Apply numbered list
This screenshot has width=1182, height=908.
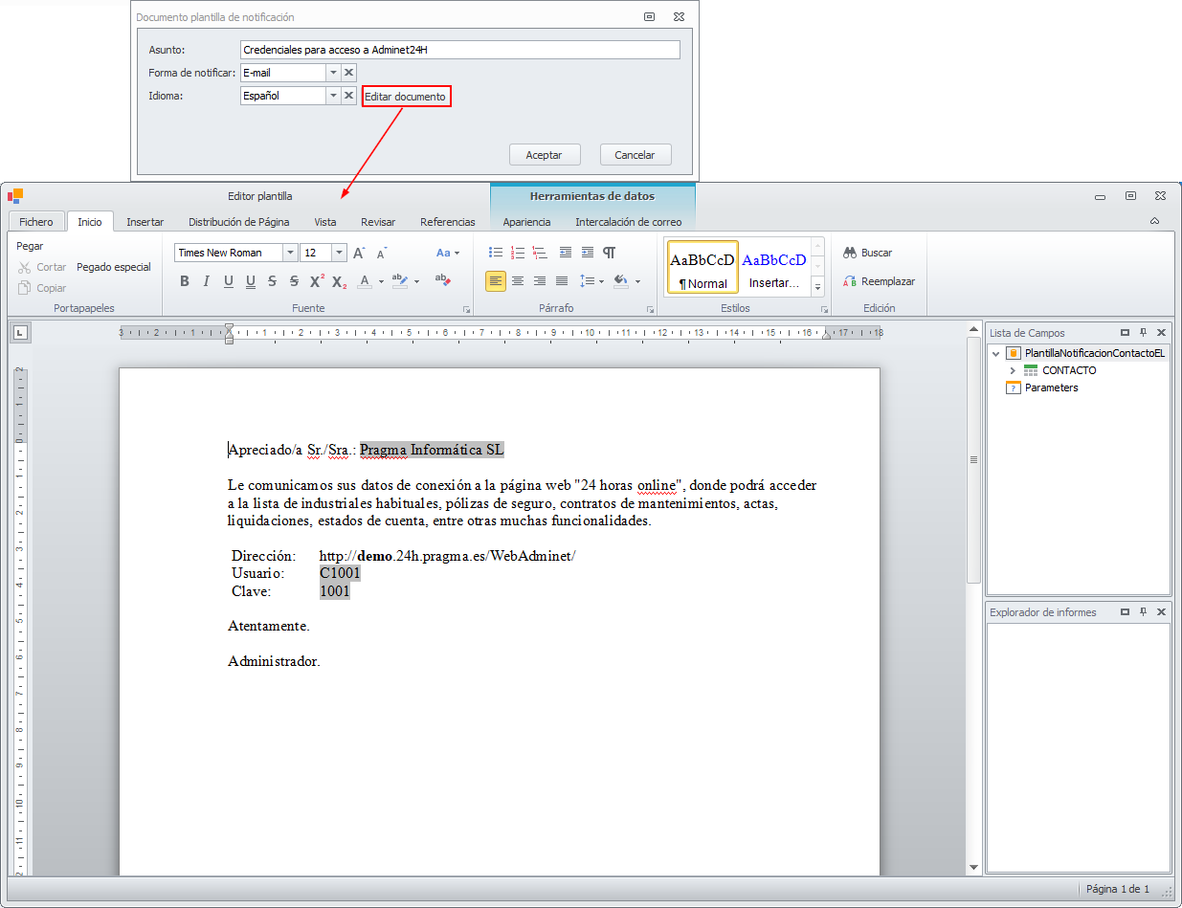click(518, 253)
